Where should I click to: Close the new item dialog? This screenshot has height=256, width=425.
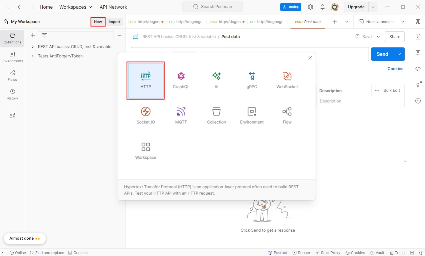pos(310,58)
